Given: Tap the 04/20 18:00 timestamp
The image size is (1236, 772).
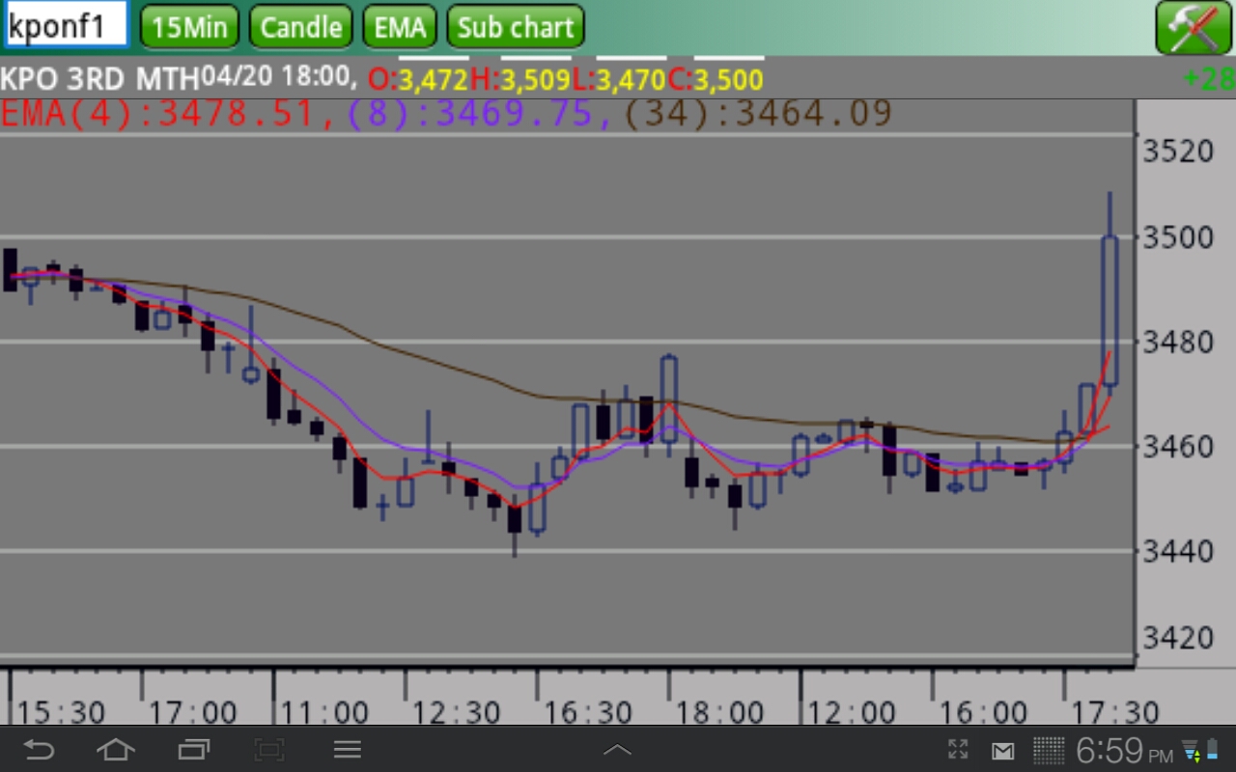Looking at the screenshot, I should tap(278, 75).
